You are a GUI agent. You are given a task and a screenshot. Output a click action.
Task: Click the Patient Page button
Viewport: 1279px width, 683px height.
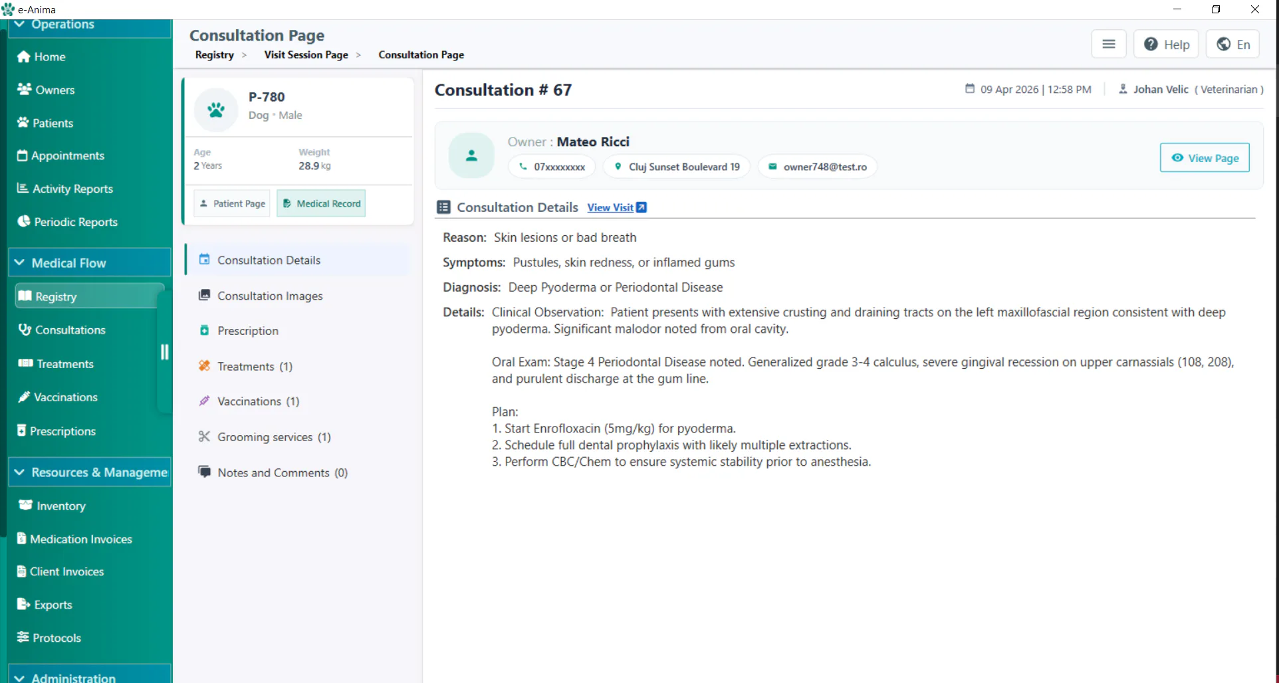click(233, 203)
